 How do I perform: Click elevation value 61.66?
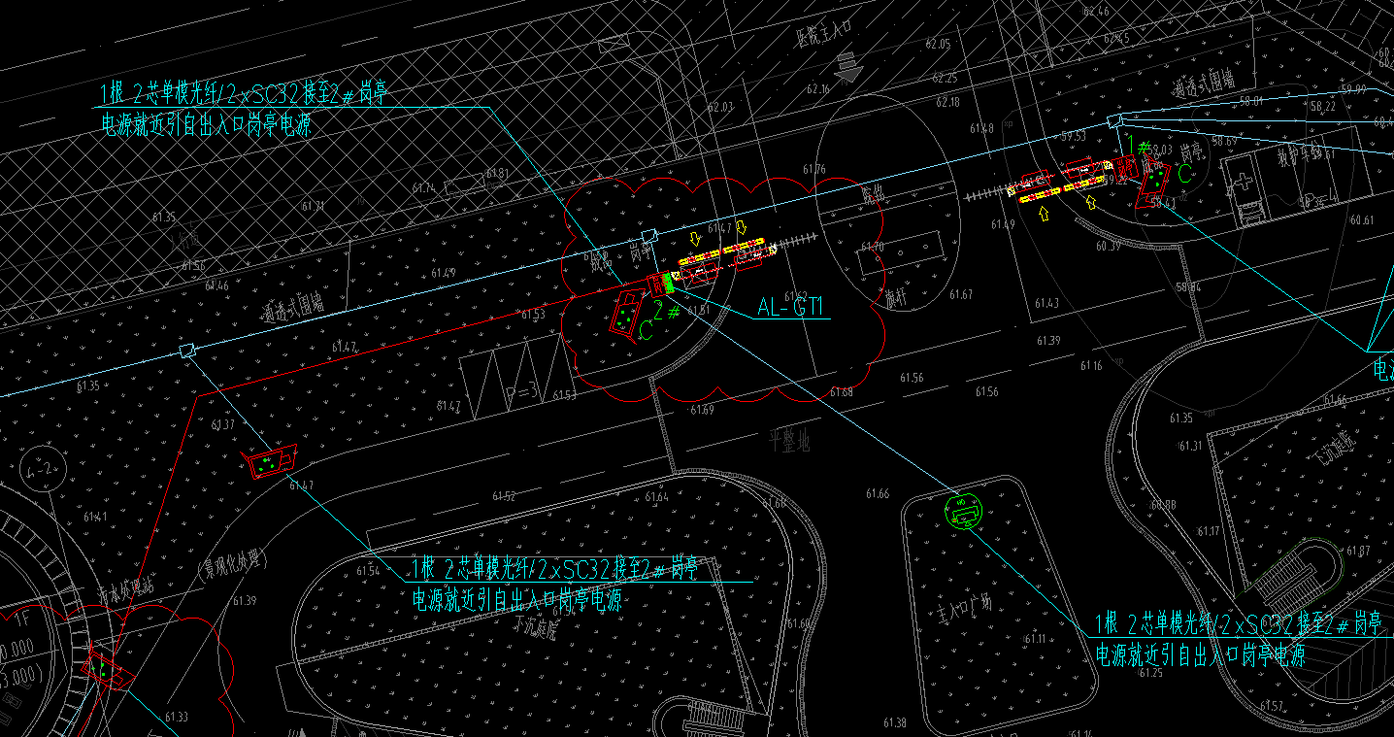click(x=878, y=494)
